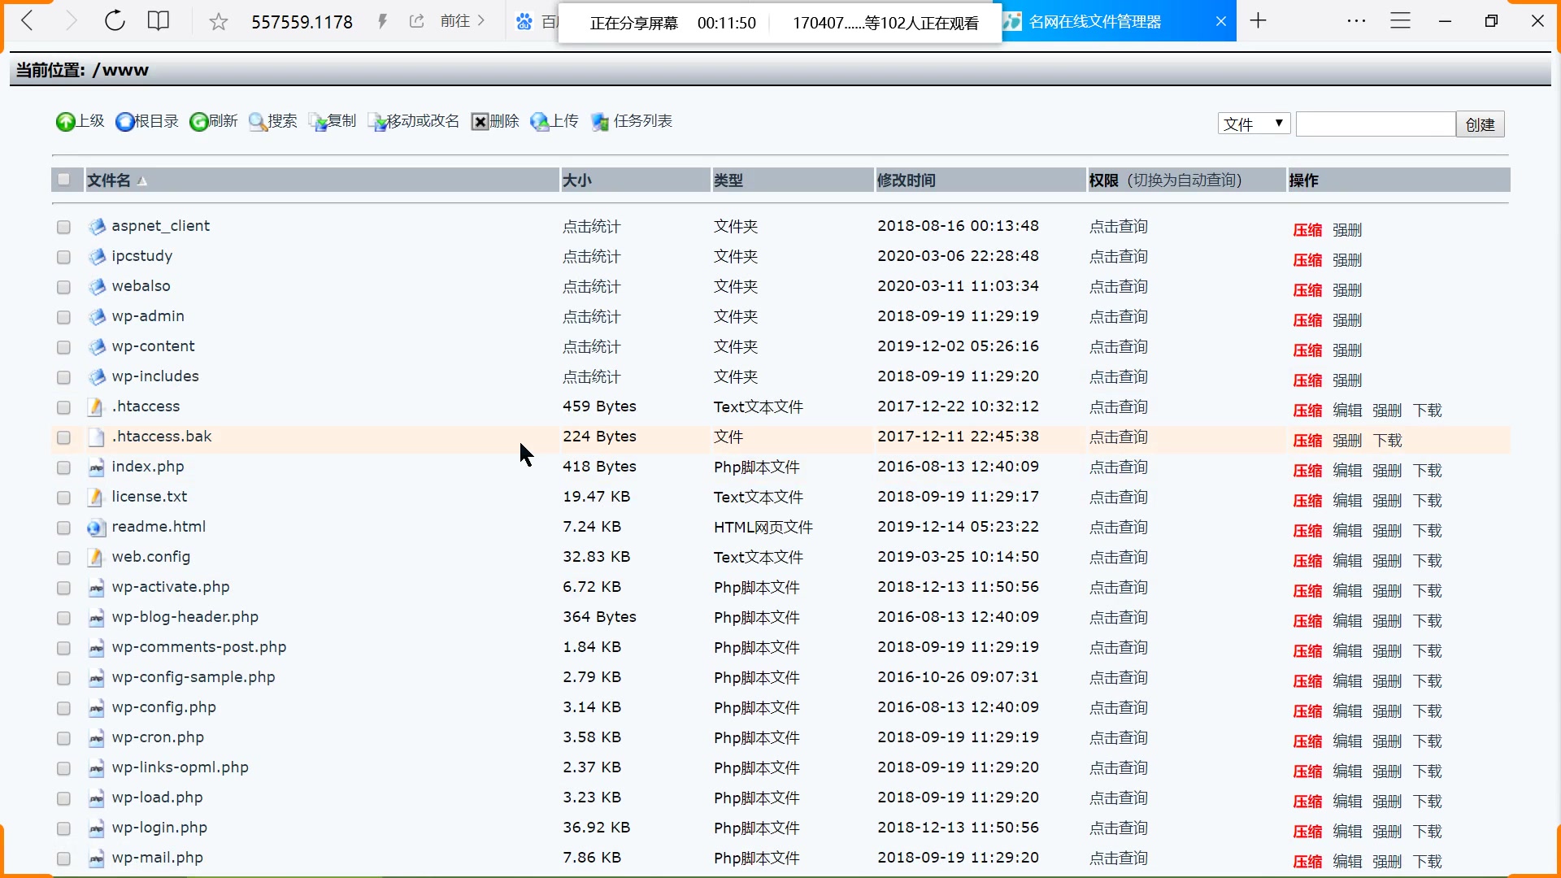Select the wp-config.php row checkbox
This screenshot has width=1561, height=878.
click(x=63, y=708)
